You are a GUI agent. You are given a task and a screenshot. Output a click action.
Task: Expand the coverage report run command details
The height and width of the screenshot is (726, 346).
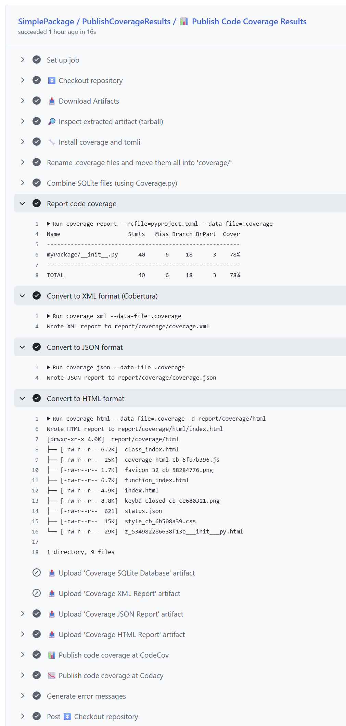(49, 224)
